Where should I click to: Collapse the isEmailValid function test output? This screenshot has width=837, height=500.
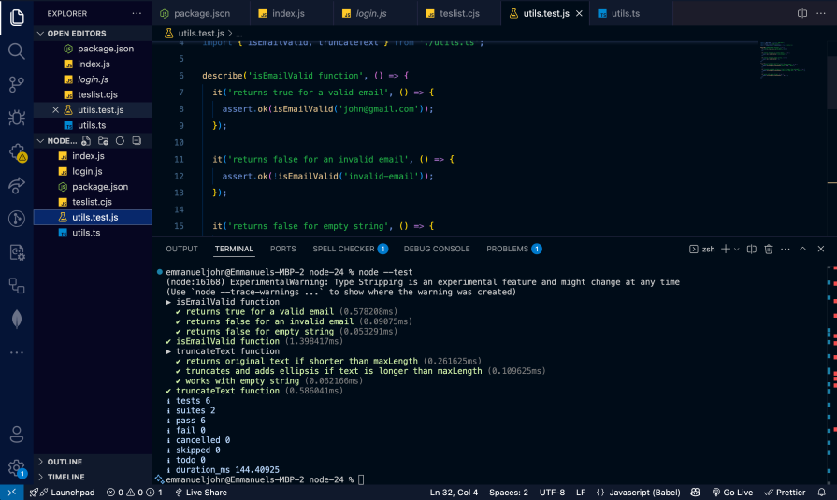[x=168, y=302]
